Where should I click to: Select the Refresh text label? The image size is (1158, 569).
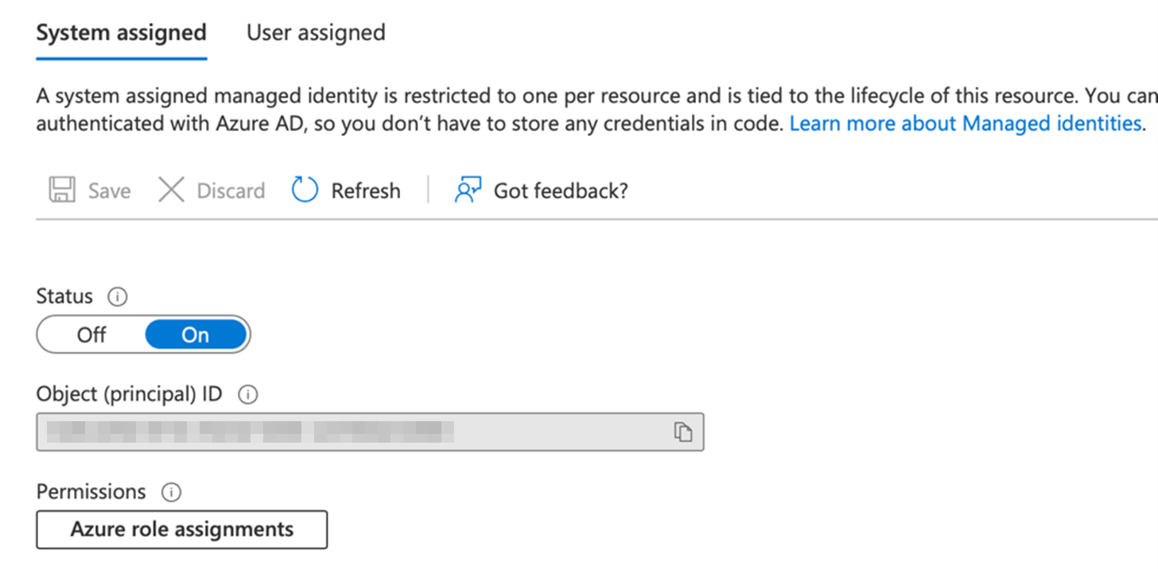click(366, 191)
